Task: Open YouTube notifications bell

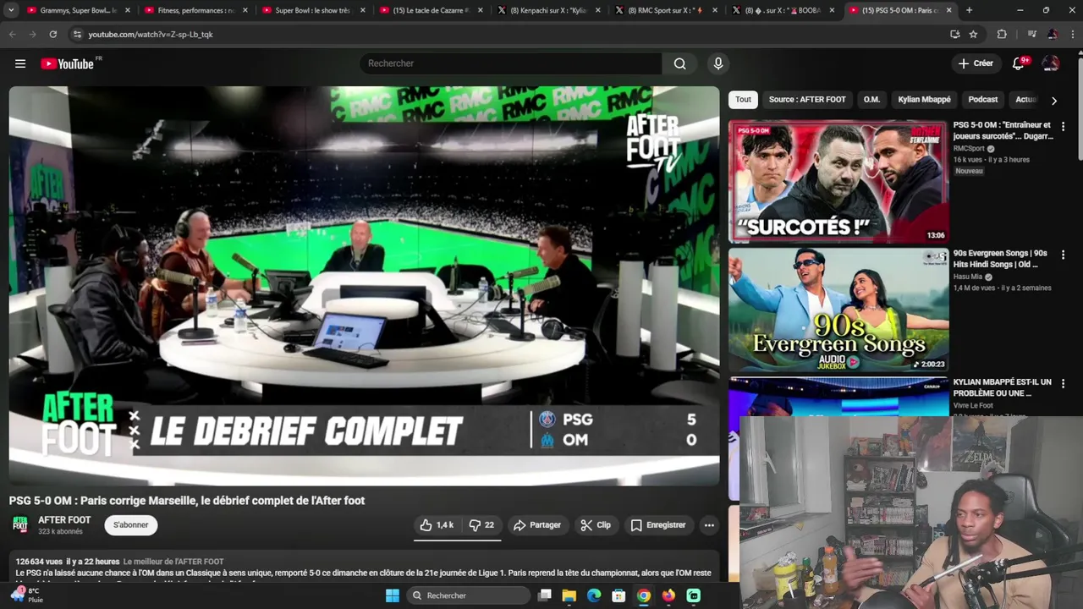Action: click(x=1019, y=63)
